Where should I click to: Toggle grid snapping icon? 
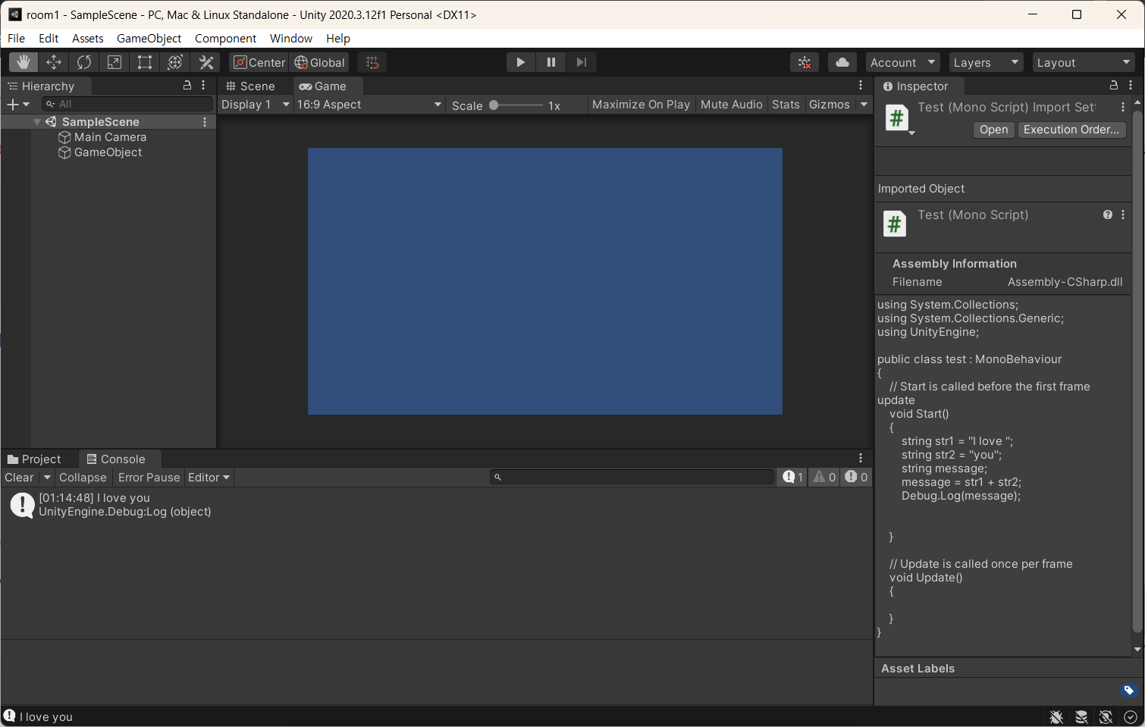372,62
